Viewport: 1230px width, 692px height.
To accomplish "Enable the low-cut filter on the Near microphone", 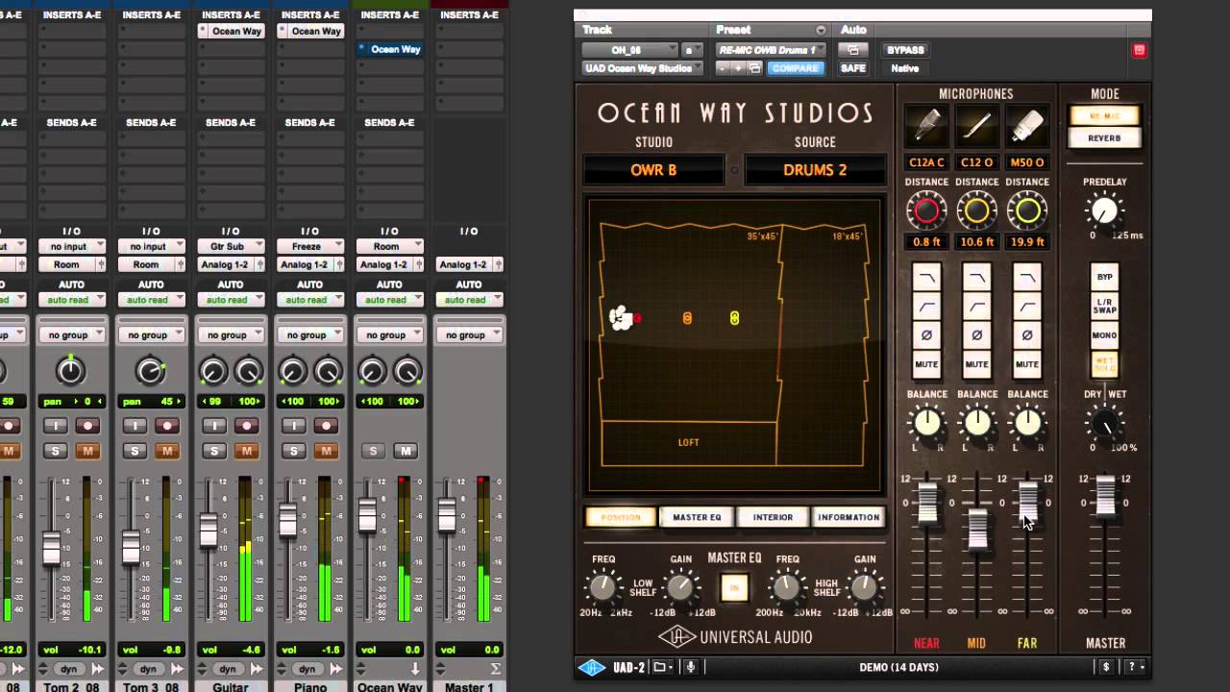I will tap(927, 307).
